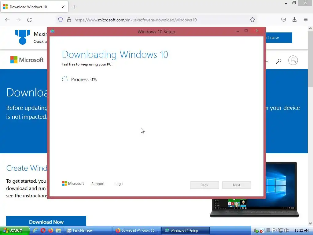Screen dimensions: 313x235
Task: Click the flag notification tray icon
Action: pyautogui.click(x=274, y=231)
